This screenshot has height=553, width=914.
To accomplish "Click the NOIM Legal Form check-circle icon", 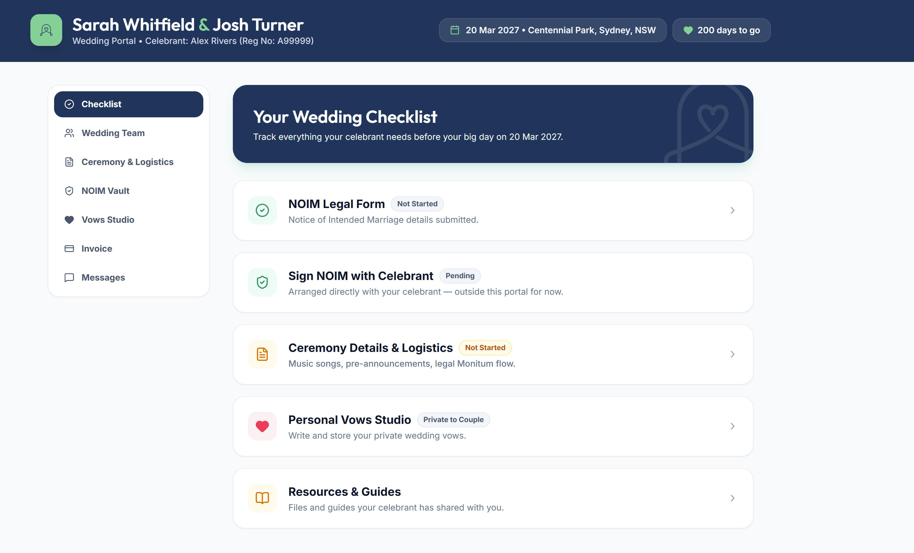I will 262,211.
